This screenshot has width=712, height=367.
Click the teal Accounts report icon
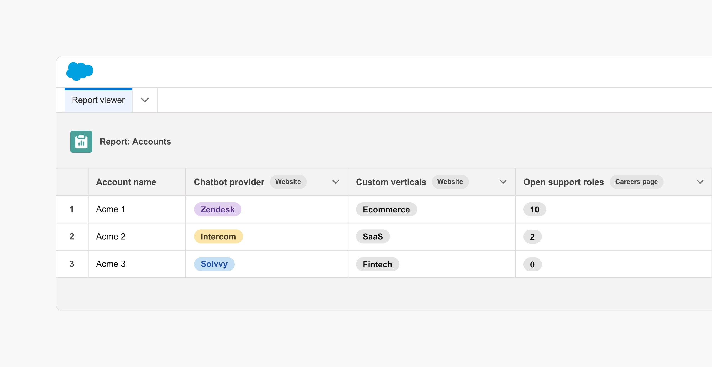click(81, 142)
